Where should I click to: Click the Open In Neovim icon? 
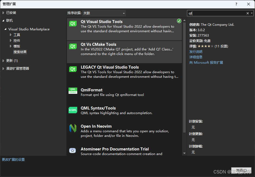point(73,128)
